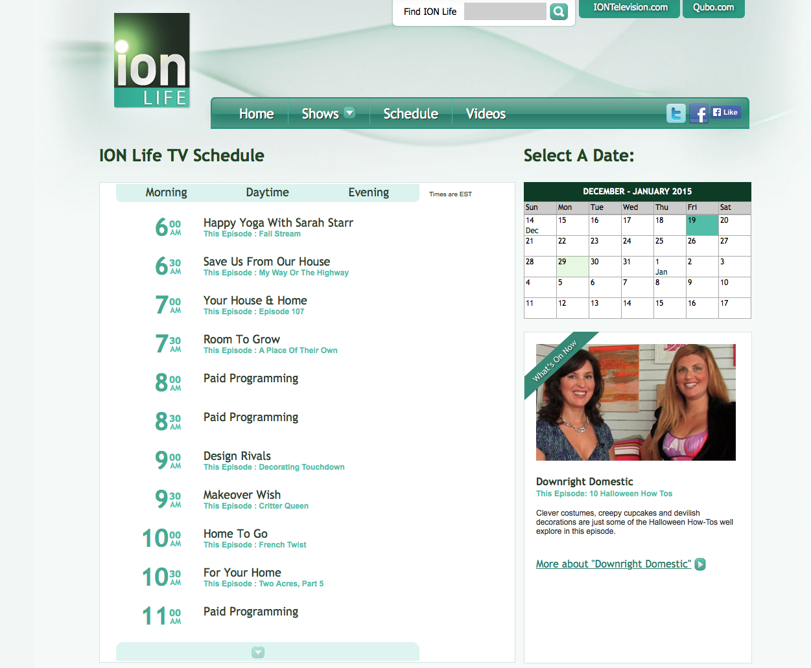Click Paid Programming at 8:30 AM
This screenshot has height=668, width=811.
[251, 417]
